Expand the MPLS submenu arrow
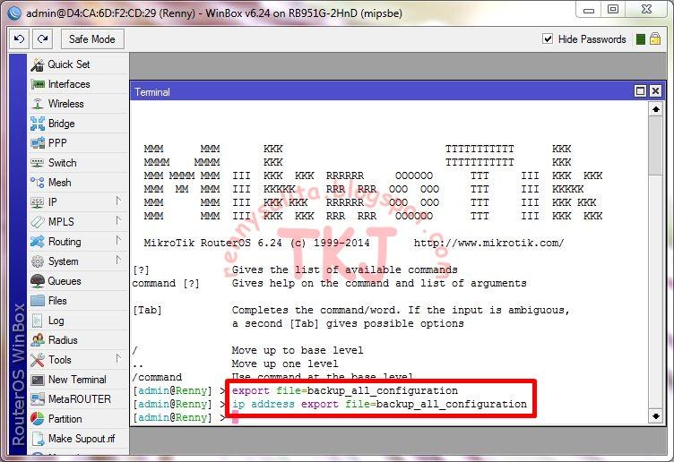Image resolution: width=674 pixels, height=462 pixels. point(118,220)
